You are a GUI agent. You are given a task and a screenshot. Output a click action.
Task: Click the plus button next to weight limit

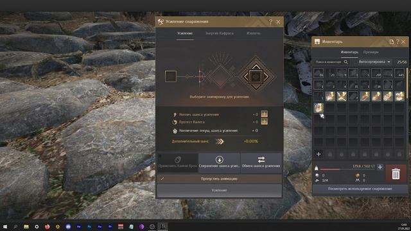pyautogui.click(x=380, y=167)
